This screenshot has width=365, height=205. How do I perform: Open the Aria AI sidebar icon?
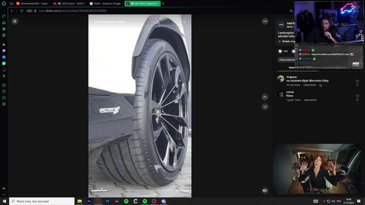tap(4, 45)
